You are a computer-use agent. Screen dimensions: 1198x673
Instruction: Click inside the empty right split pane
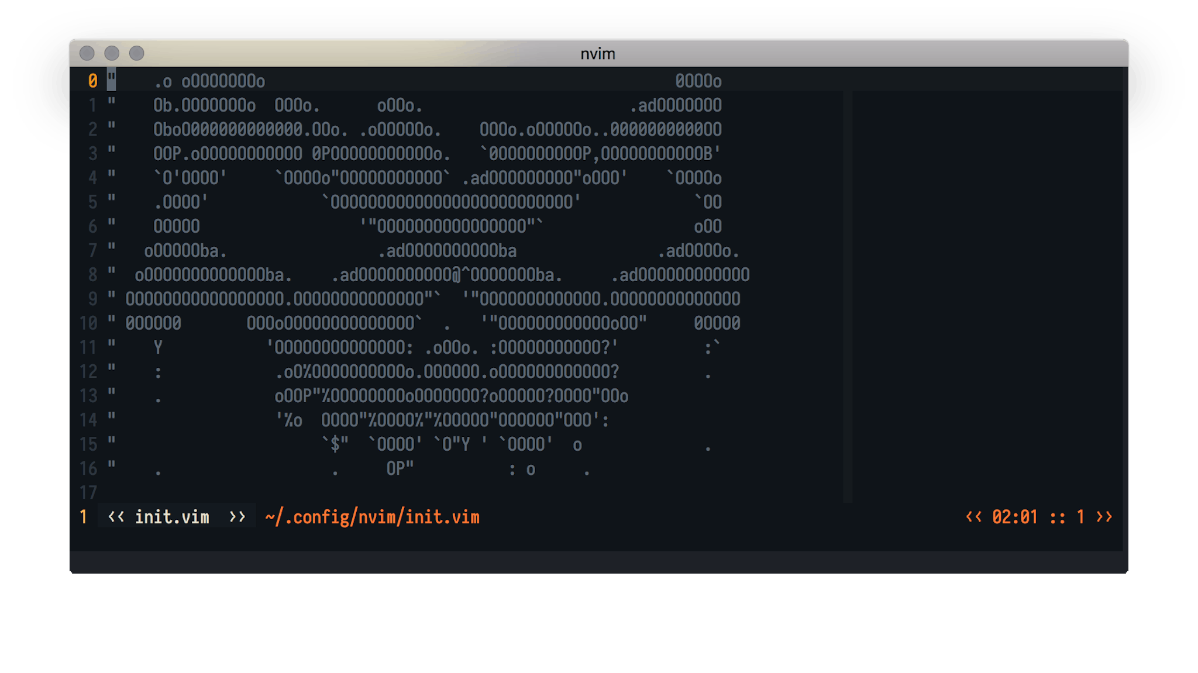tap(989, 292)
